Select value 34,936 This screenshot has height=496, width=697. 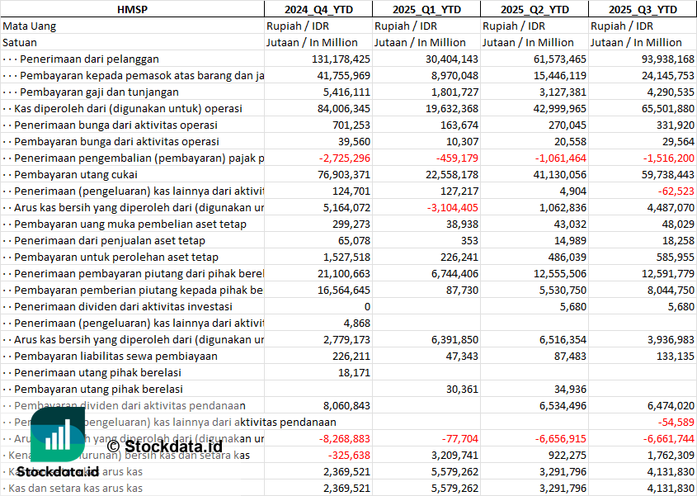pos(570,389)
